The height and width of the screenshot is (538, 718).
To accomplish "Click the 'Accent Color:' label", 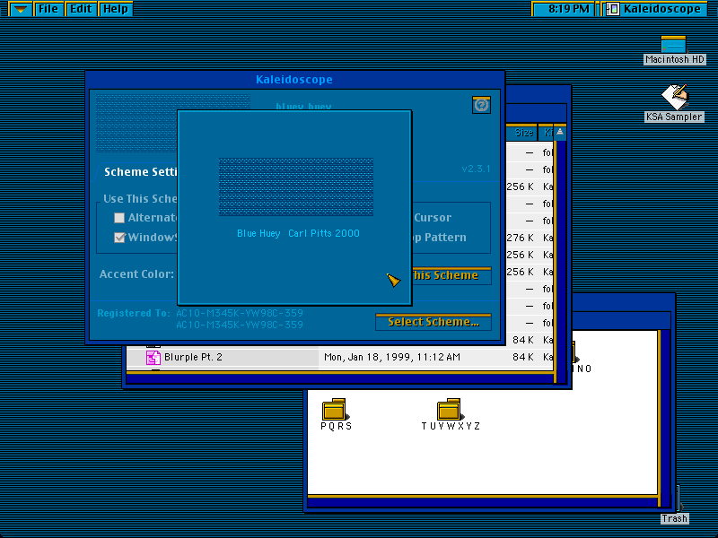I will [136, 274].
